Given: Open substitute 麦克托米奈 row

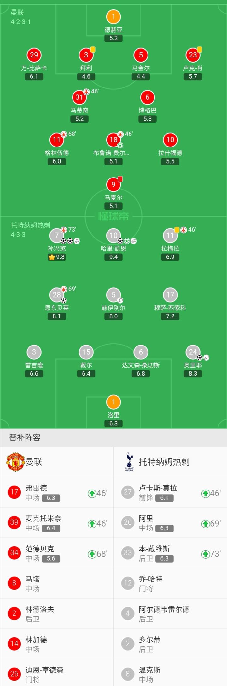Looking at the screenshot, I should pyautogui.click(x=57, y=524).
